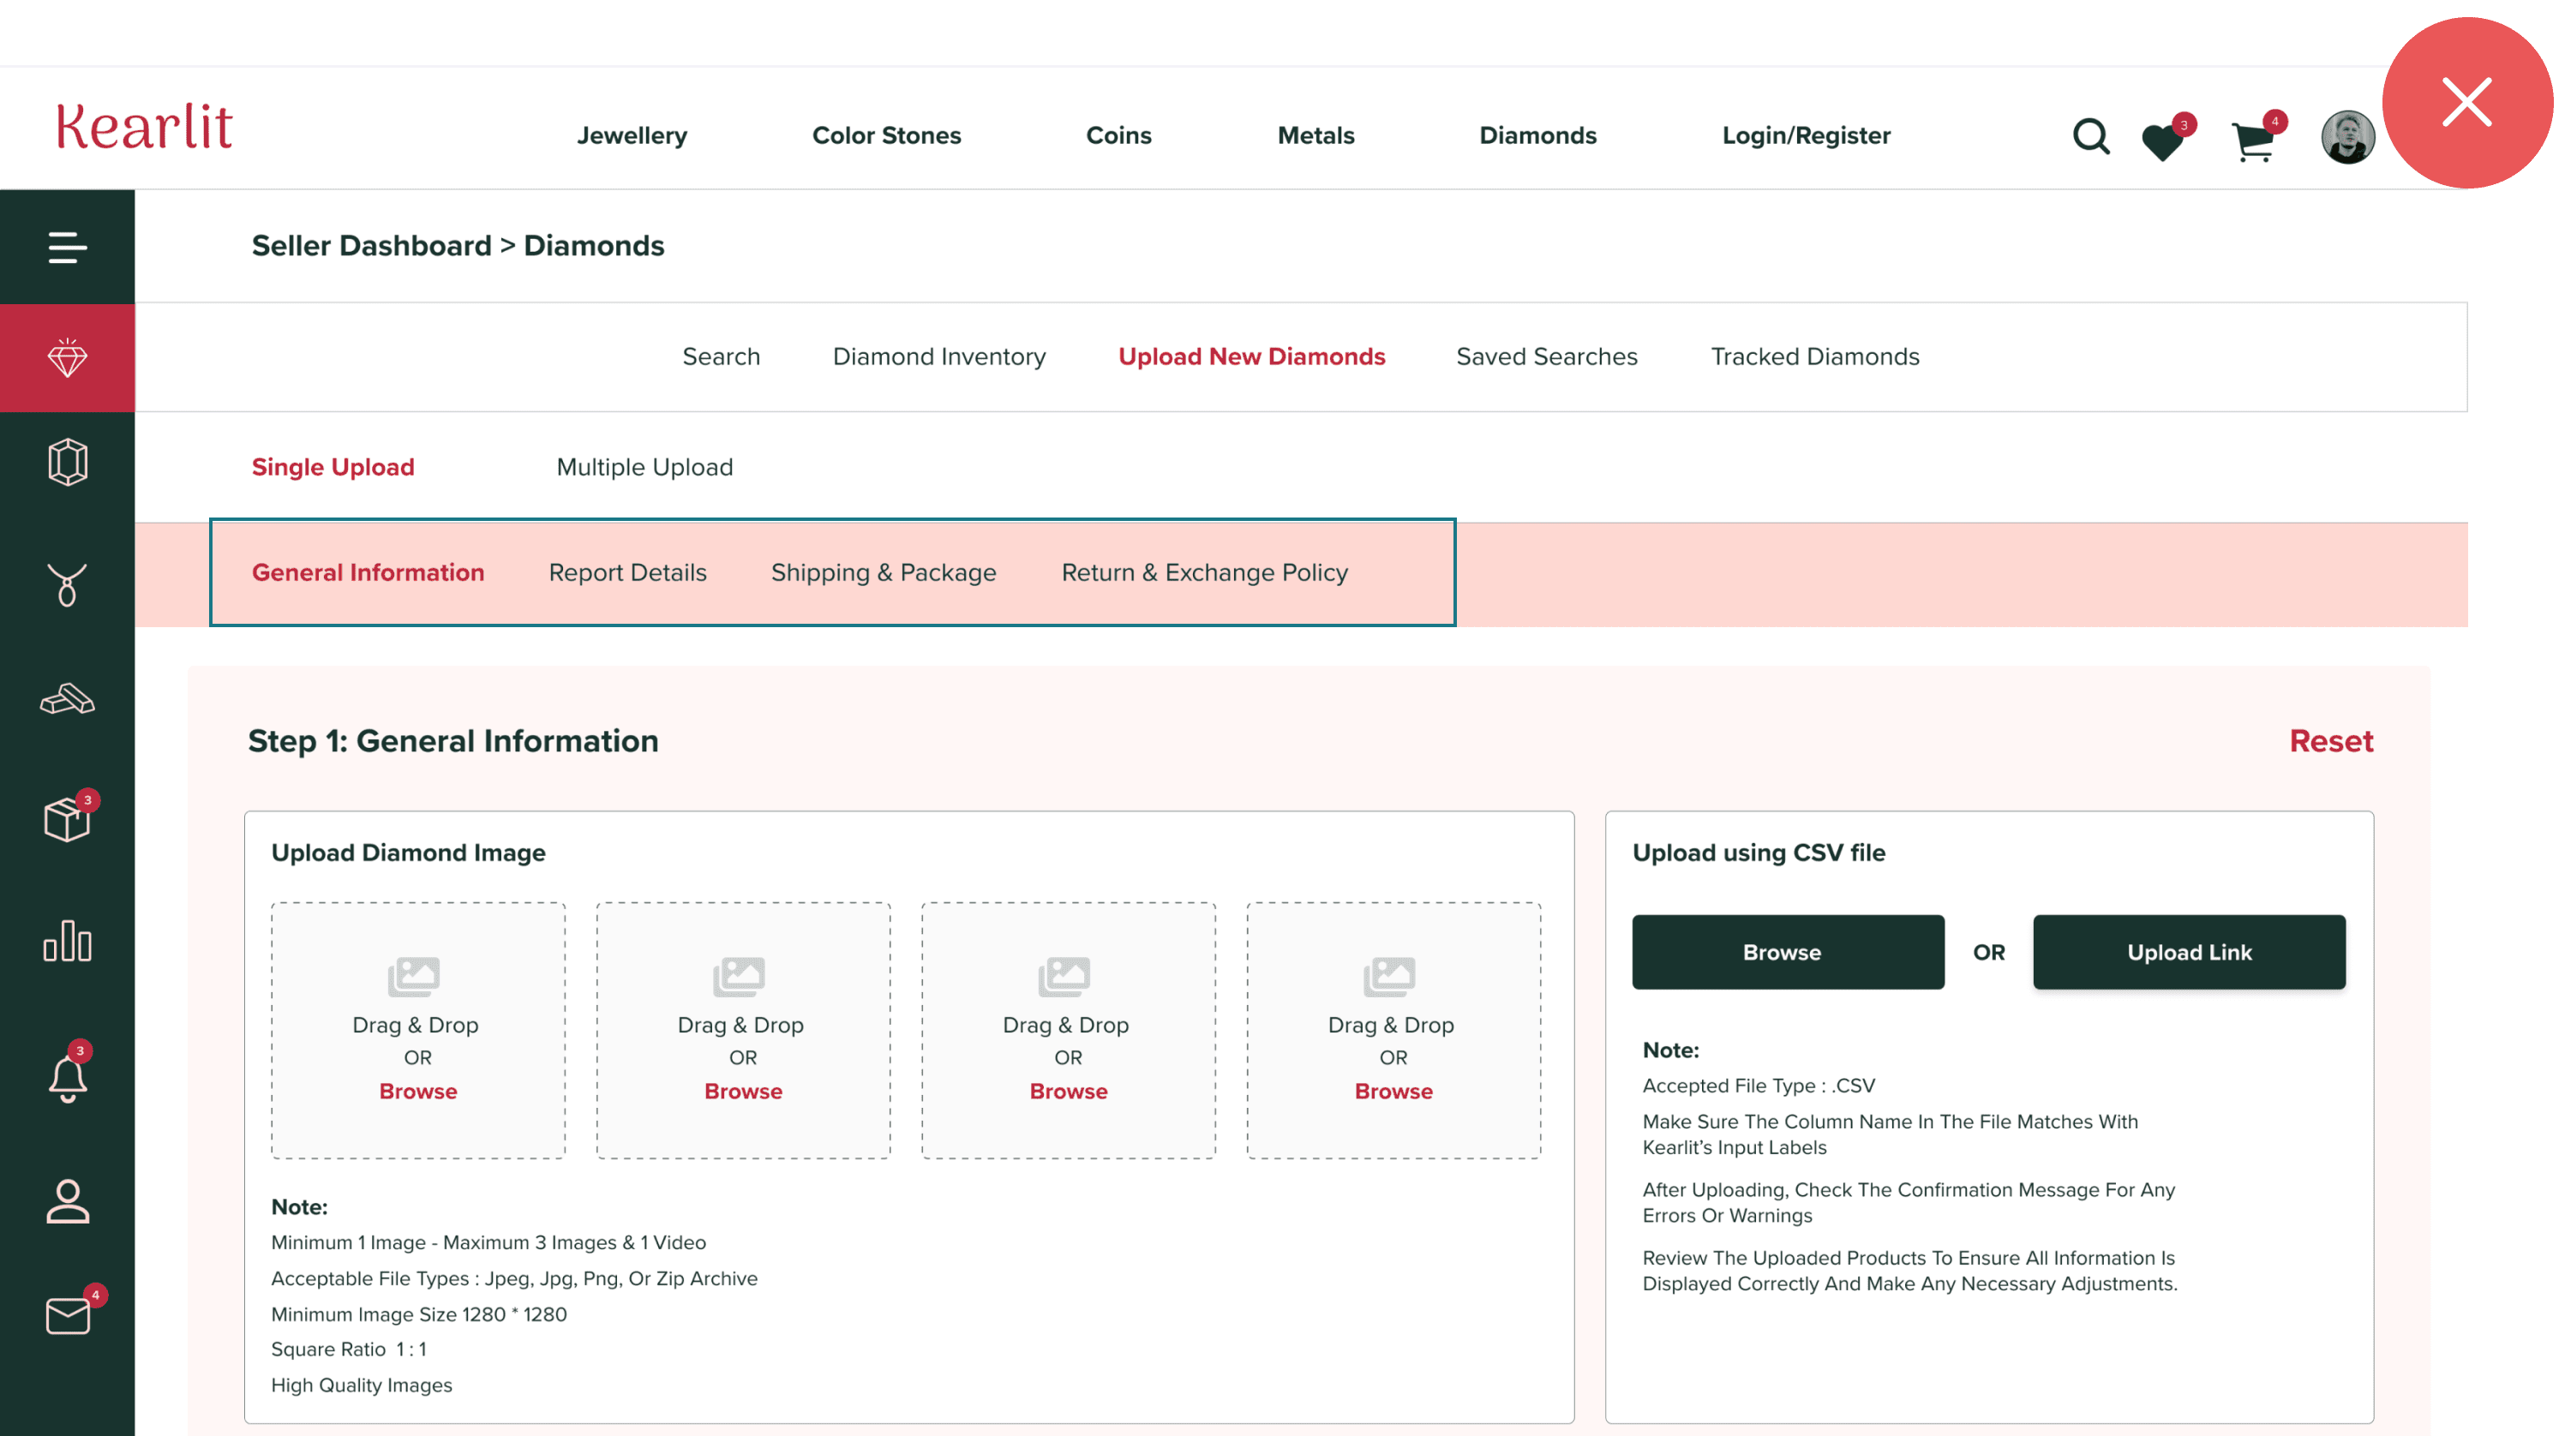Image resolution: width=2571 pixels, height=1436 pixels.
Task: Open the Report Details tab
Action: (x=626, y=573)
